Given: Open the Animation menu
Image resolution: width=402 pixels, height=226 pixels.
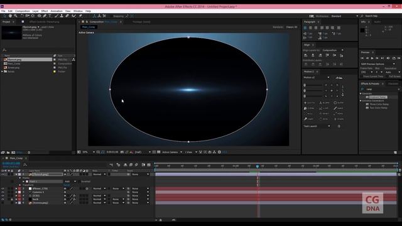Looking at the screenshot, I should click(57, 11).
